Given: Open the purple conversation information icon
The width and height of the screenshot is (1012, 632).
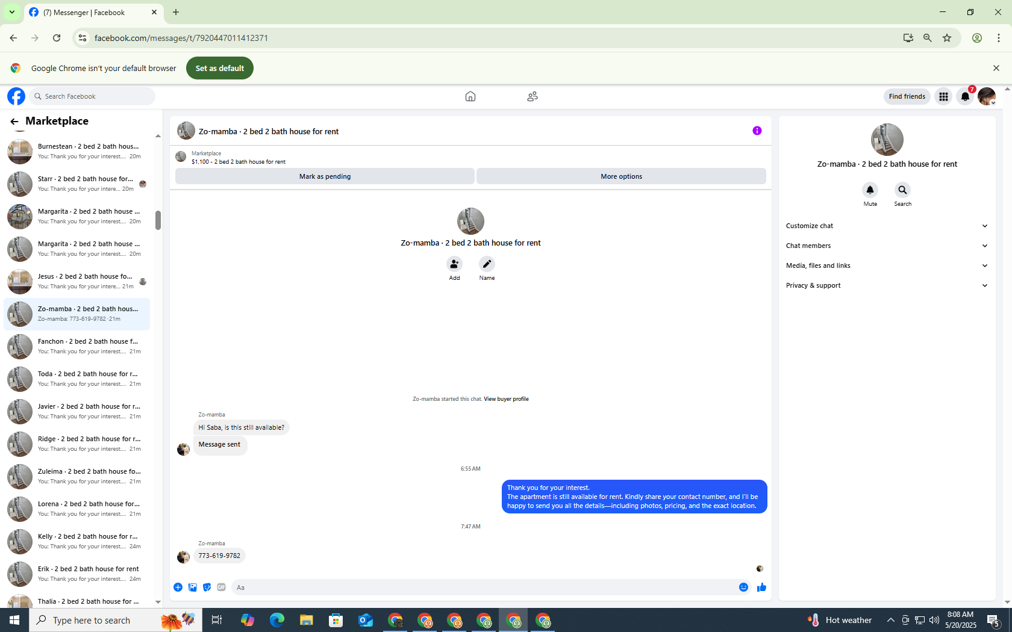Looking at the screenshot, I should tap(757, 131).
